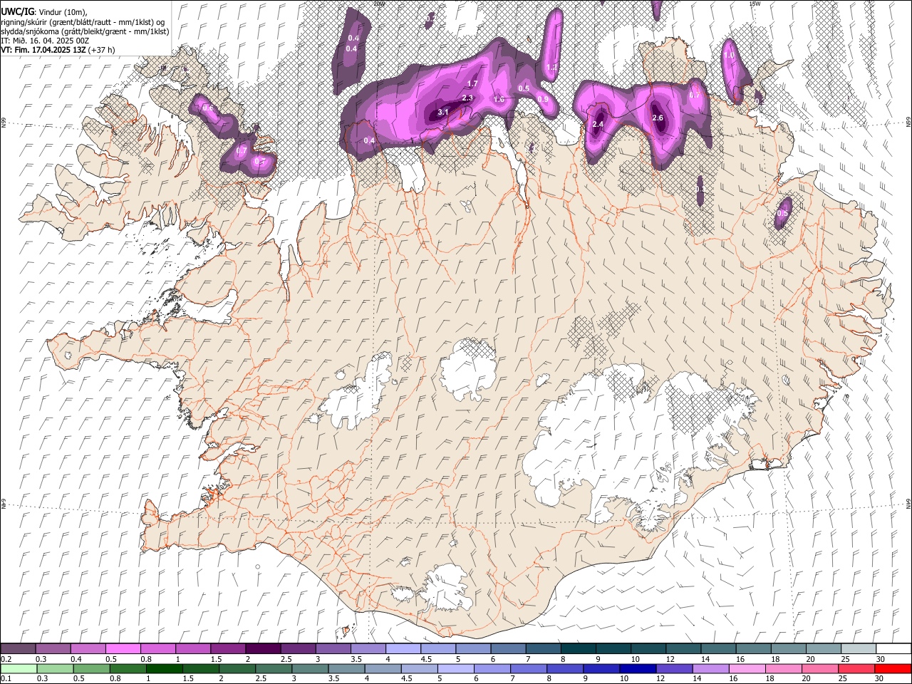Select the bright red 30 swatch in rain legend
This screenshot has width=912, height=684.
coord(892,668)
